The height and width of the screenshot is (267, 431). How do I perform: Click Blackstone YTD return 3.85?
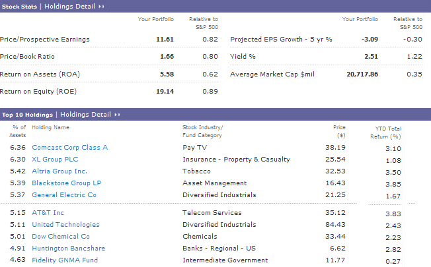point(393,185)
